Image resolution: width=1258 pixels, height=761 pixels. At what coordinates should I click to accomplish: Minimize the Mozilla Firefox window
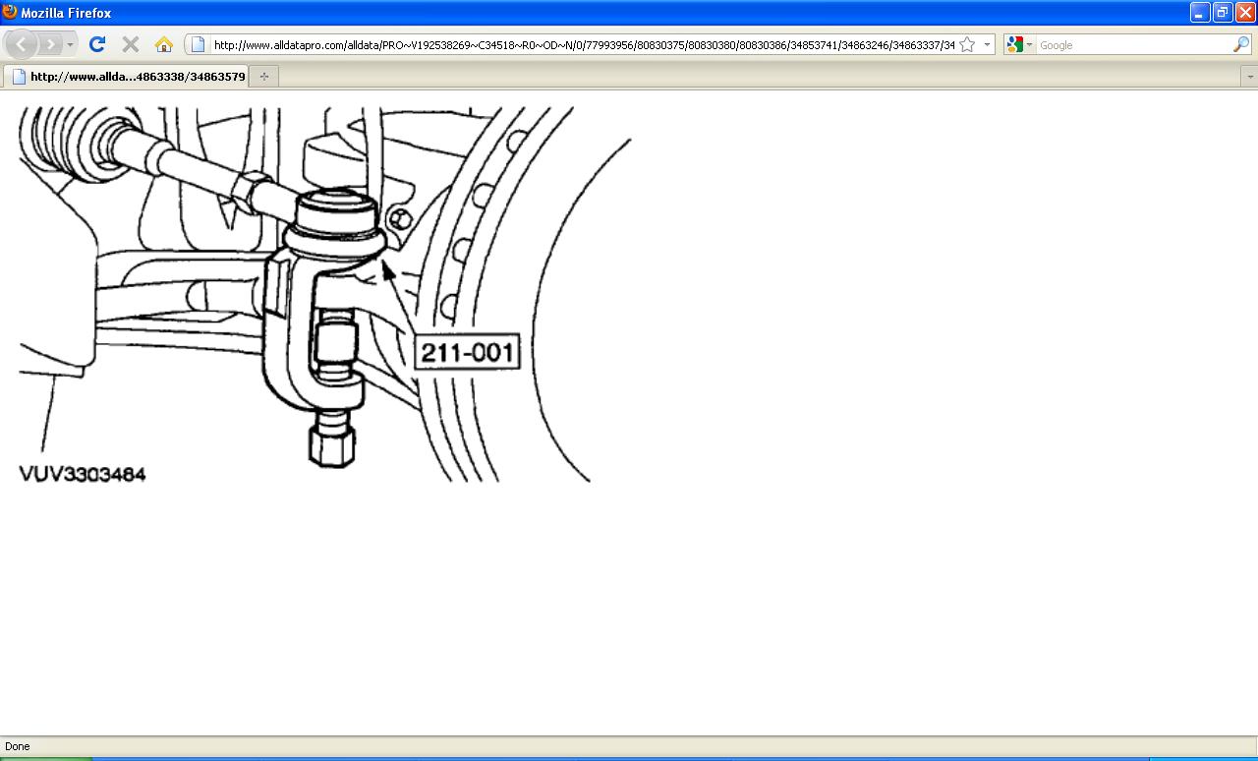[1199, 13]
